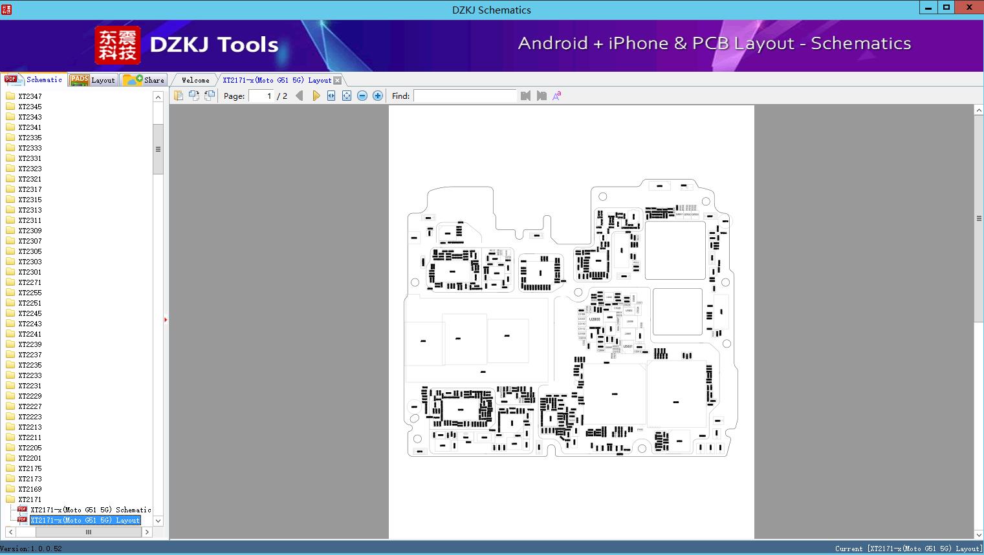Switch to the Schematic tab
Screen dimensions: 984x555
34,79
